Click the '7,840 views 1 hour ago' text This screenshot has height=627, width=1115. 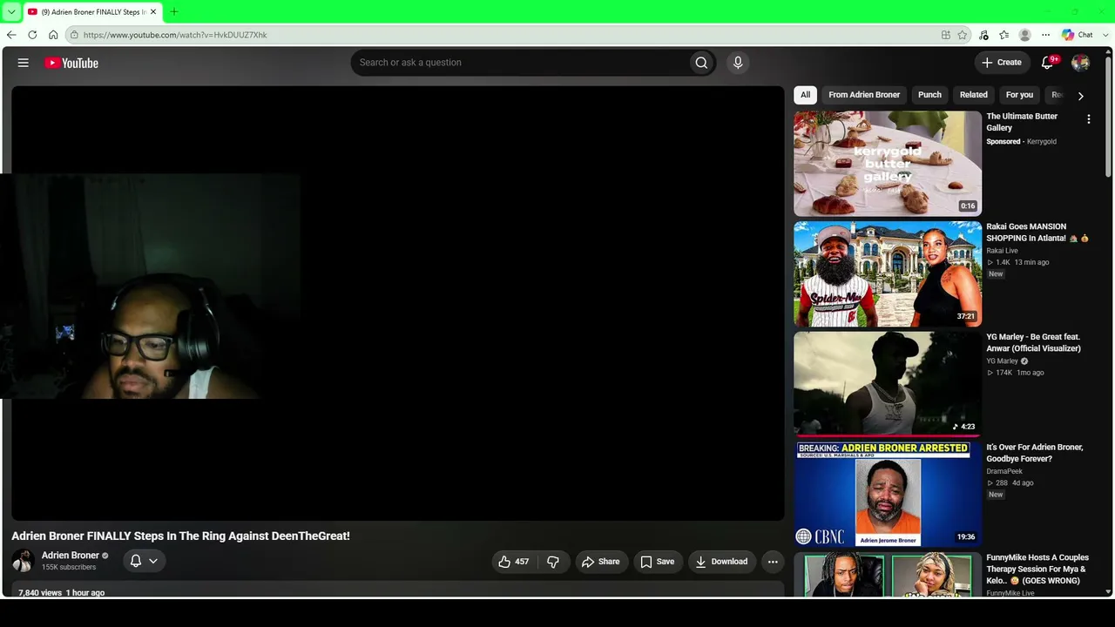click(x=61, y=593)
